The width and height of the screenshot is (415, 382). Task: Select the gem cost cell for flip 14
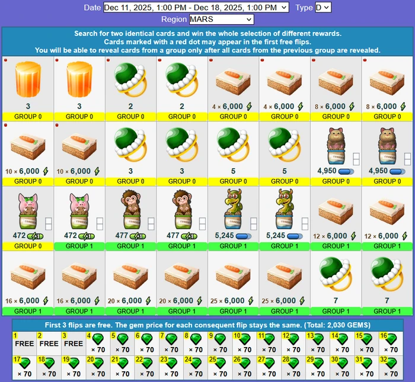342,344
